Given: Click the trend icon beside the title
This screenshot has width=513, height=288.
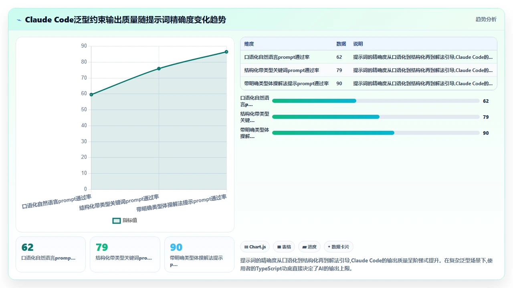Looking at the screenshot, I should 19,20.
